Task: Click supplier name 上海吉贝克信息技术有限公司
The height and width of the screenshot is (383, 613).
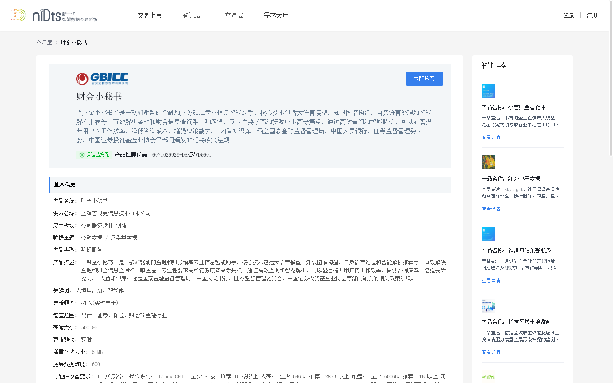Action: point(116,213)
